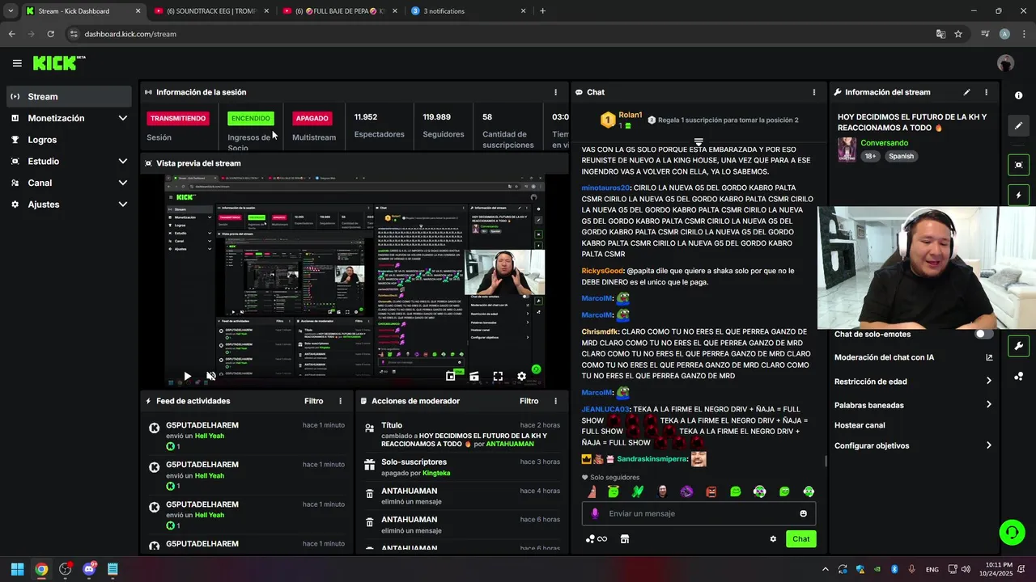Open Logros in the sidebar
The width and height of the screenshot is (1036, 582).
(69, 140)
